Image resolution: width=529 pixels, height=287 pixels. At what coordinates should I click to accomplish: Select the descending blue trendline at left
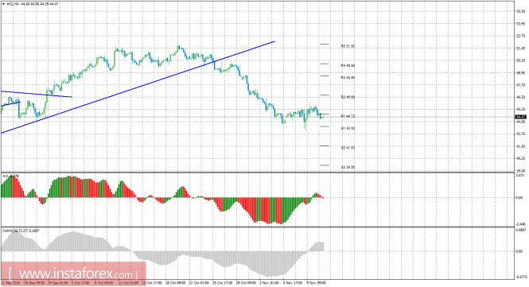[37, 94]
